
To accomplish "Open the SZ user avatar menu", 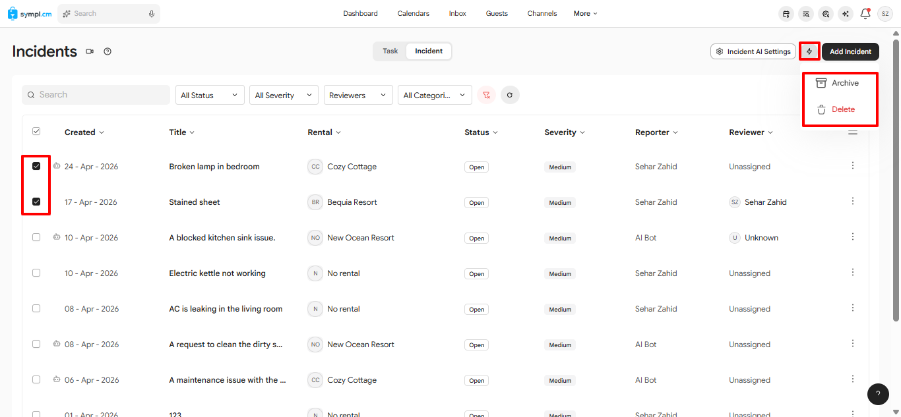I will click(885, 14).
